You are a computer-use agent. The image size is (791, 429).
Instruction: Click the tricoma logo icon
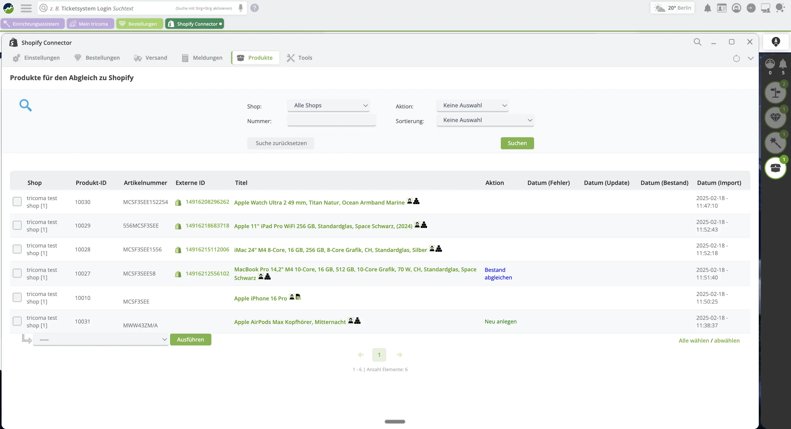point(8,8)
